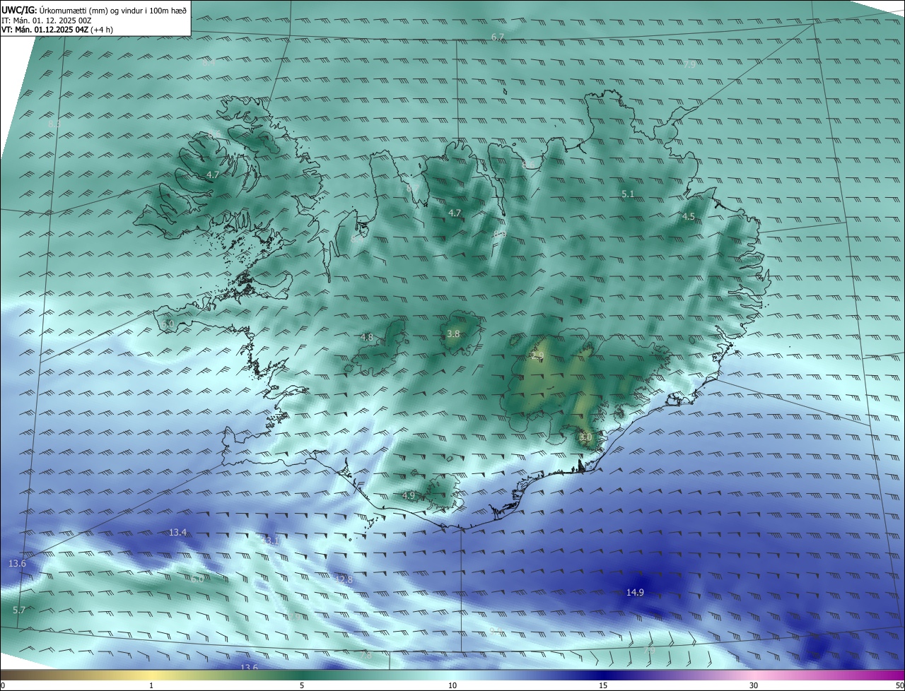Click the 5.1 value in northeast Iceland
The width and height of the screenshot is (905, 691).
click(628, 194)
